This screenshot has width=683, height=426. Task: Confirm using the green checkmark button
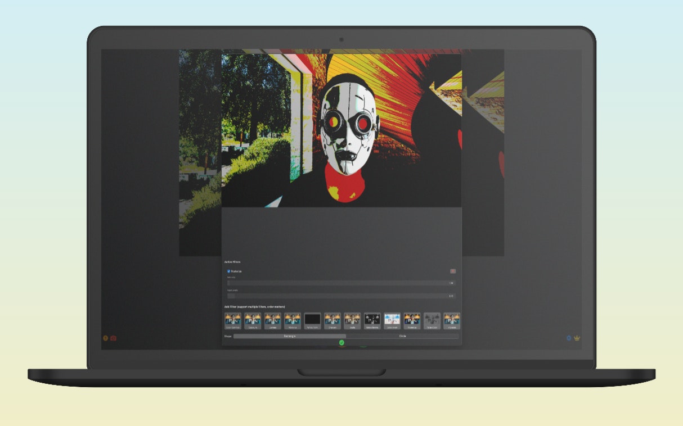coord(341,342)
